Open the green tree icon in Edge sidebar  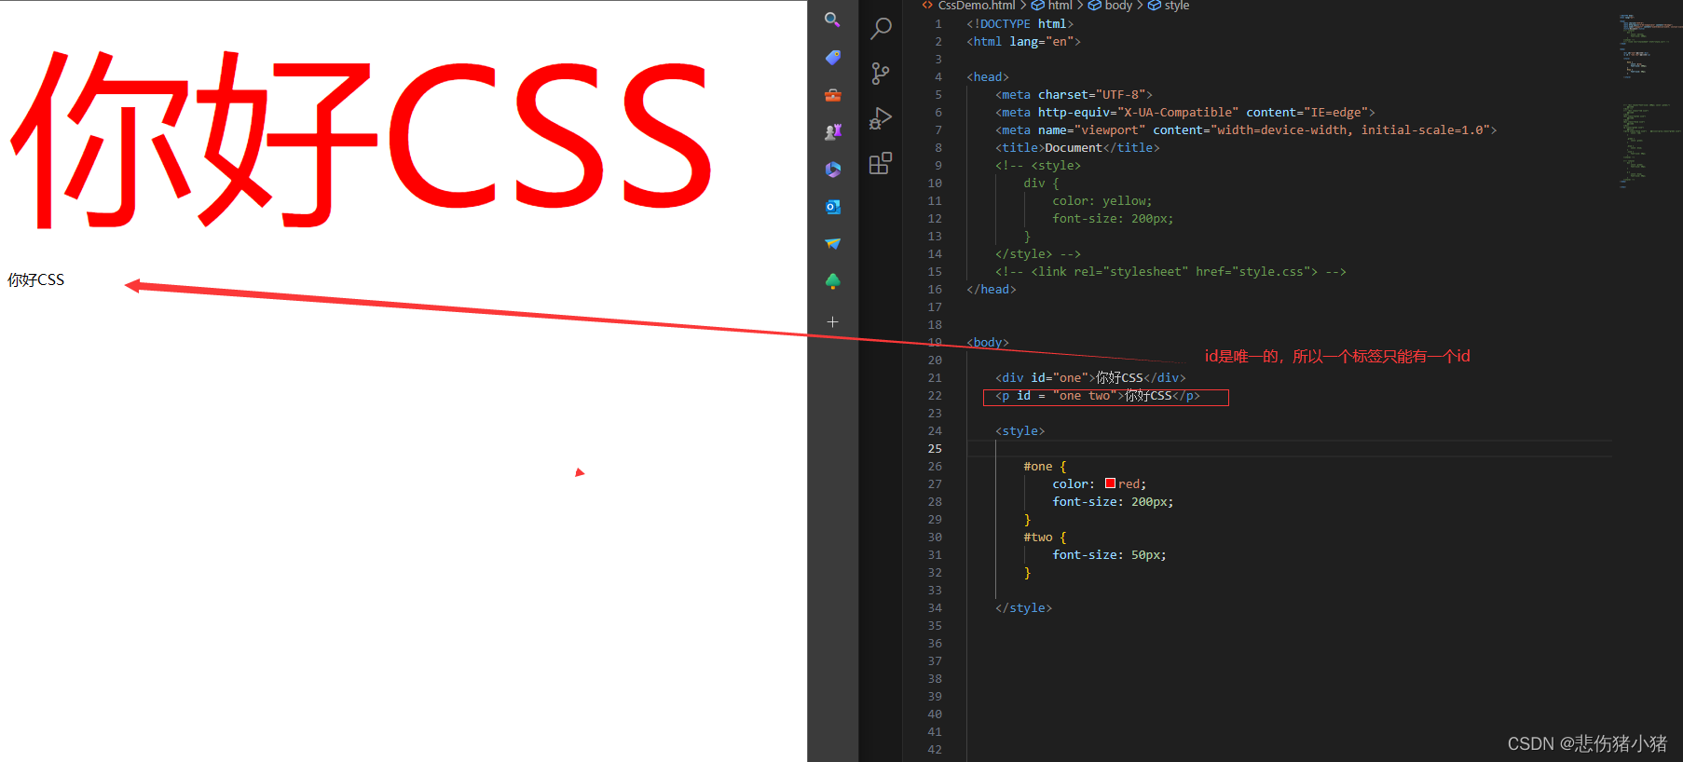tap(832, 281)
